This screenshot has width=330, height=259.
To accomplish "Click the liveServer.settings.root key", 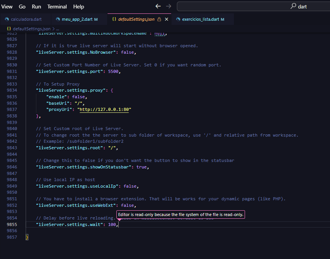I will coord(69,148).
